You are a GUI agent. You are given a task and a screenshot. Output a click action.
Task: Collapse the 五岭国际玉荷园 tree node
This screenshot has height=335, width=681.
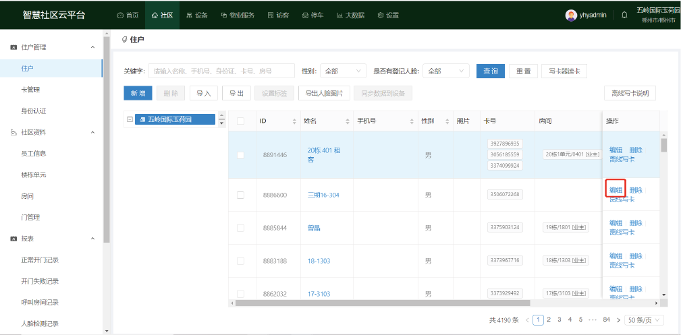pos(129,119)
